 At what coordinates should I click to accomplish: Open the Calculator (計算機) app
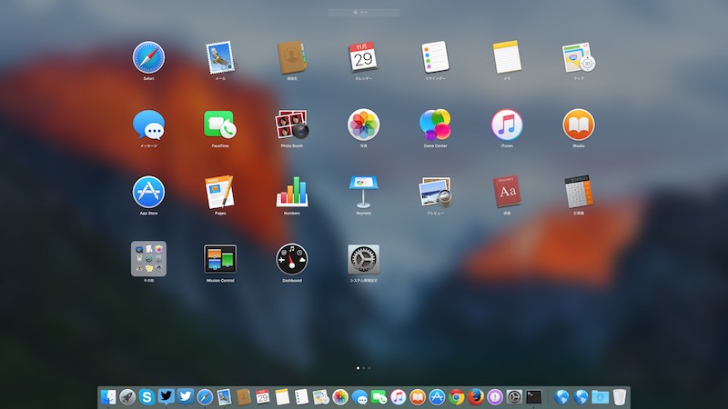(x=579, y=192)
